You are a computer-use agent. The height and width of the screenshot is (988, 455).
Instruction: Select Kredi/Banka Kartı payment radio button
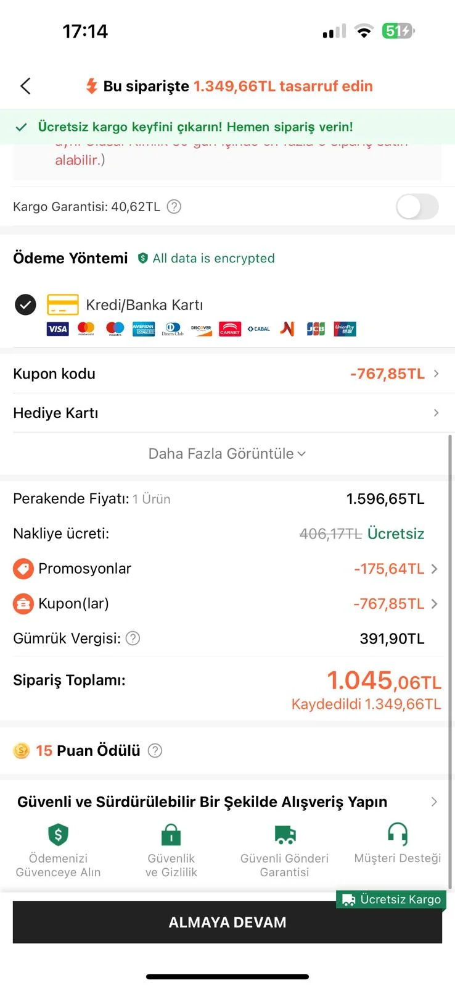25,304
